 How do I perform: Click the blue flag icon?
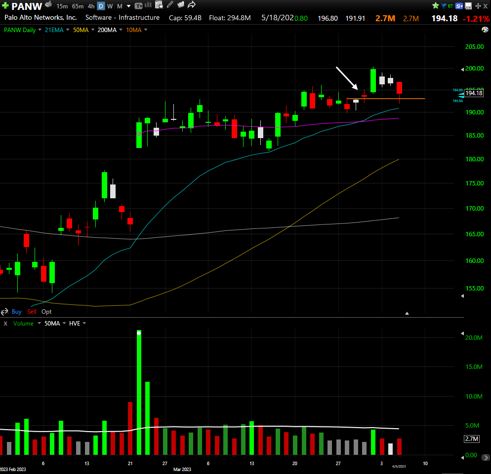coord(444,5)
